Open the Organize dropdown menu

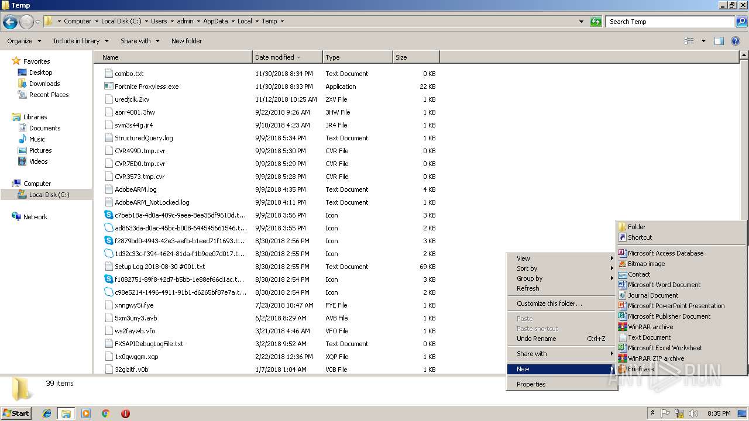[x=24, y=41]
